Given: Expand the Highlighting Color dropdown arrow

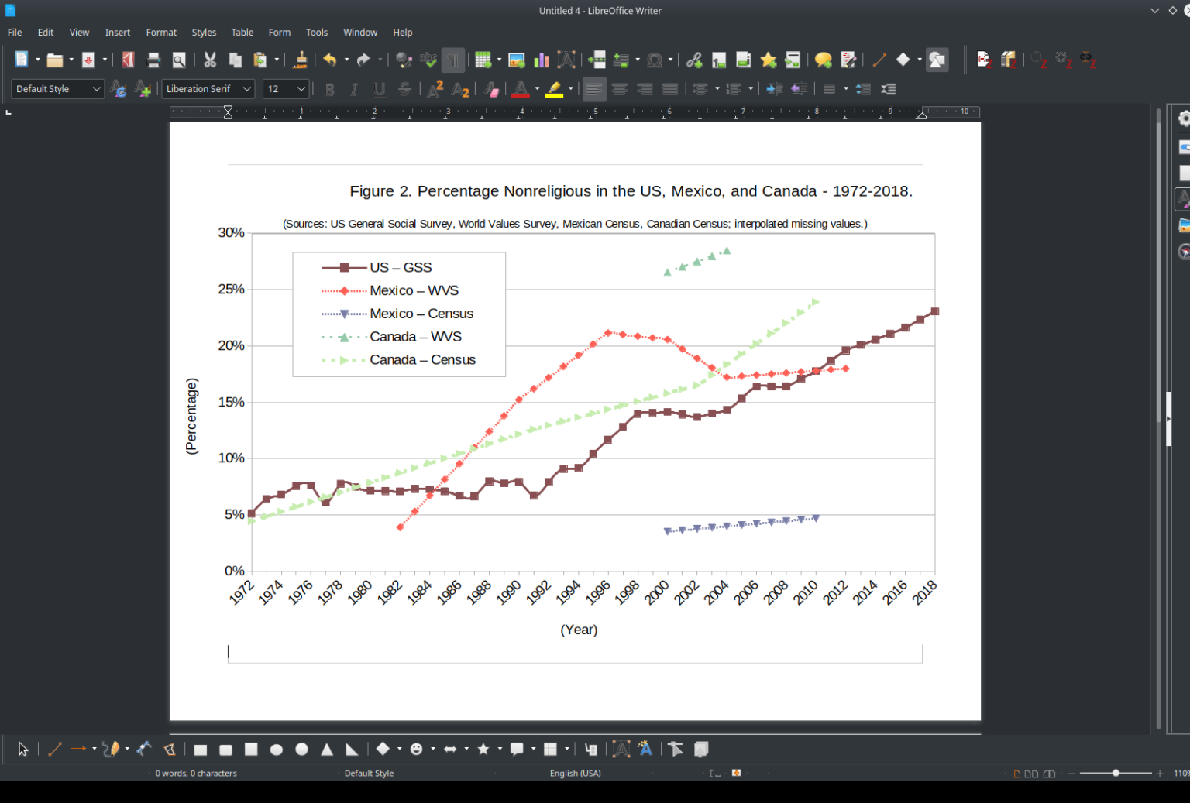Looking at the screenshot, I should coord(570,89).
